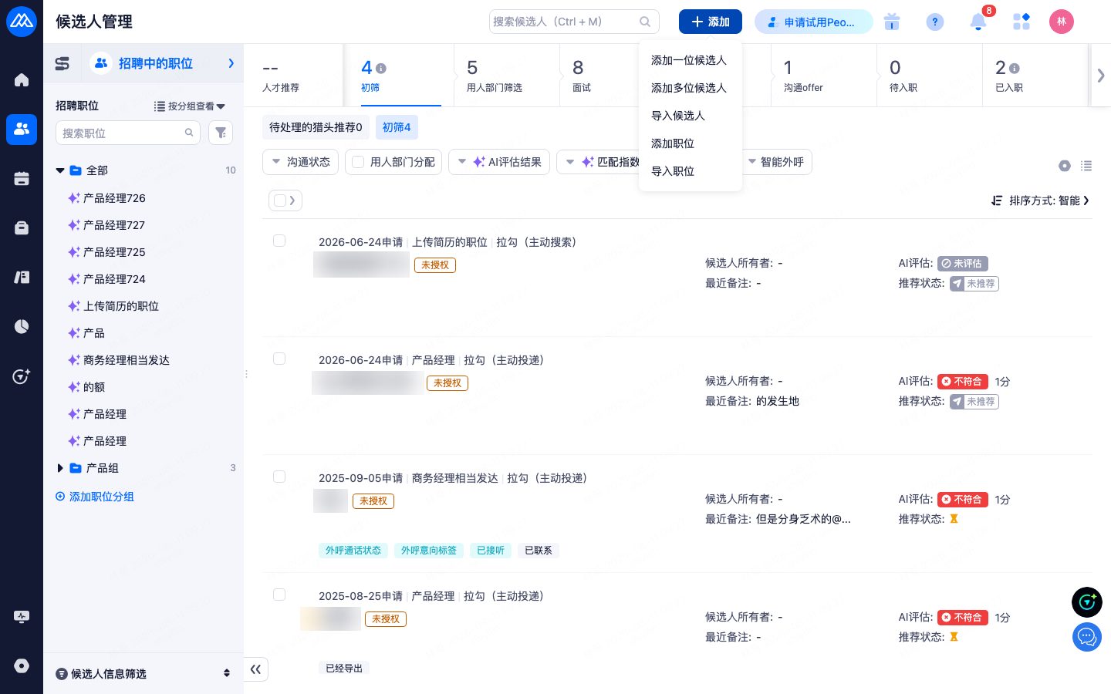Open the calendar icon in the sidebar

(x=22, y=178)
